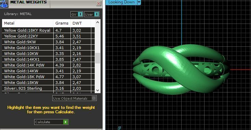Image resolution: width=251 pixels, height=130 pixels.
Task: Select Silver:.925 Sterling row
Action: 48,88
